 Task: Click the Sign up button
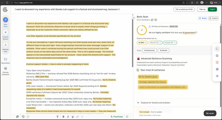click(x=202, y=9)
